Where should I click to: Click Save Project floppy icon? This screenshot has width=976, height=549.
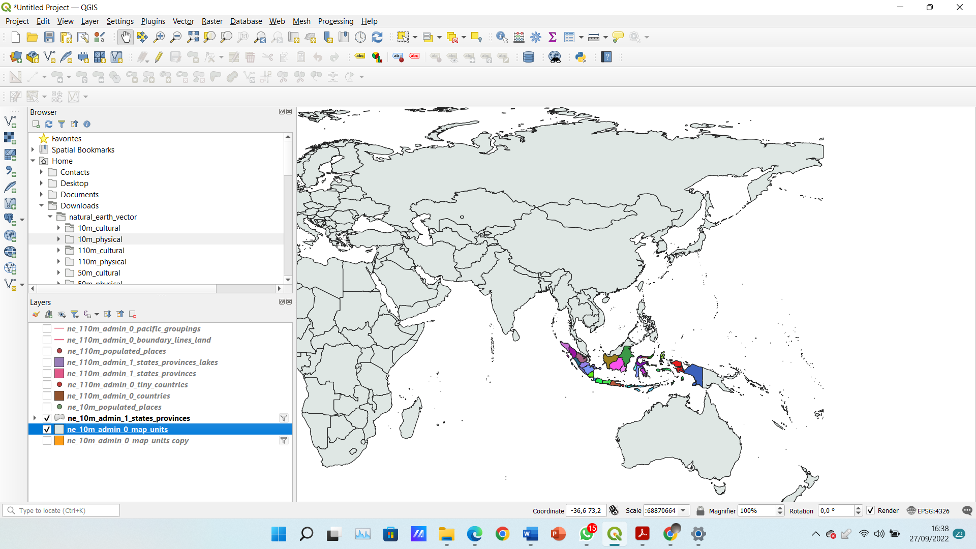tap(49, 37)
